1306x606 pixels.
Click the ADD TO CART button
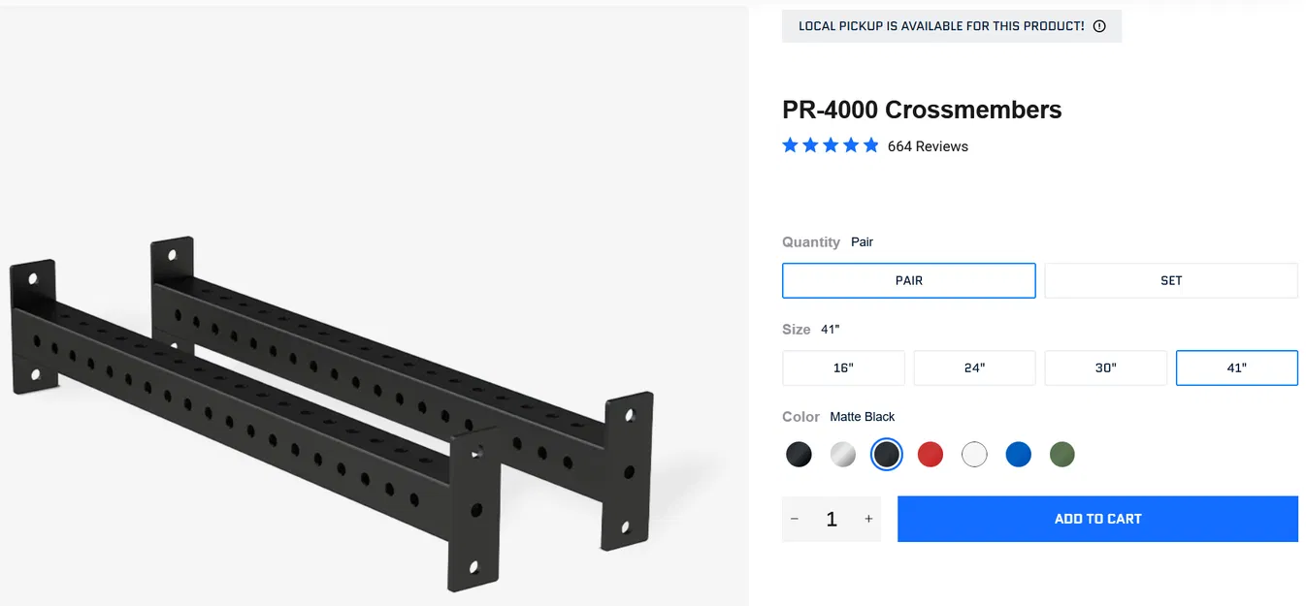[x=1097, y=519]
